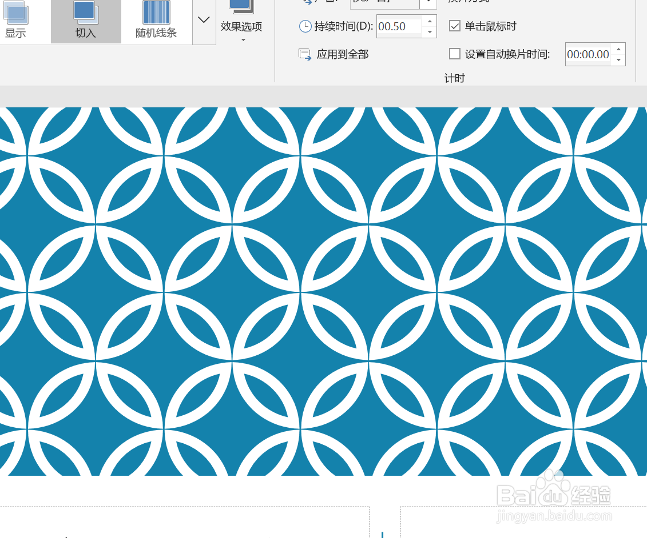Select the 显示 transition effect
The width and height of the screenshot is (647, 538).
coord(17,21)
